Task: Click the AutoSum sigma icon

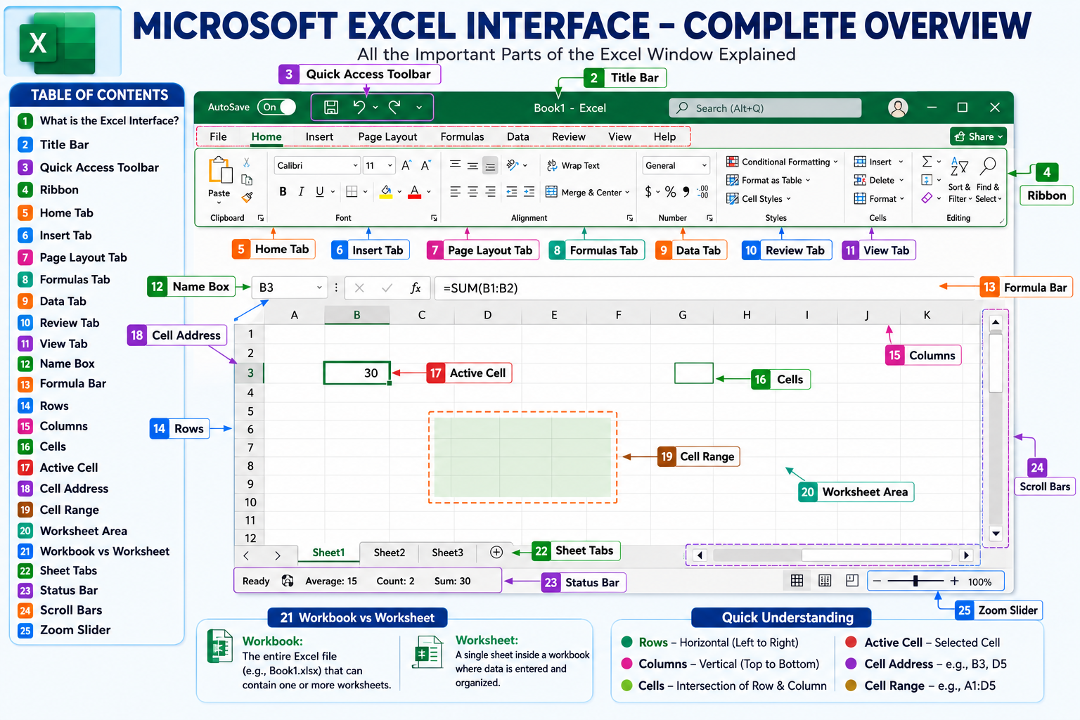Action: 927,162
